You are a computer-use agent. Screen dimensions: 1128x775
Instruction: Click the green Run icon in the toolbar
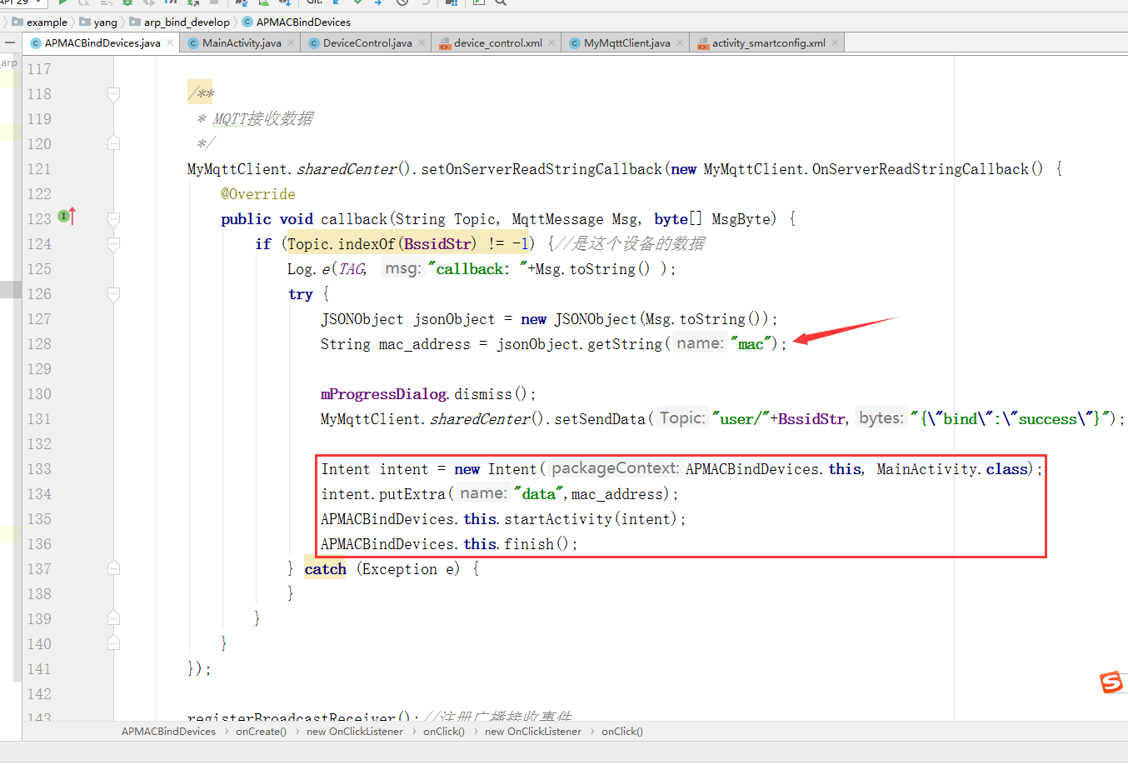click(x=63, y=2)
